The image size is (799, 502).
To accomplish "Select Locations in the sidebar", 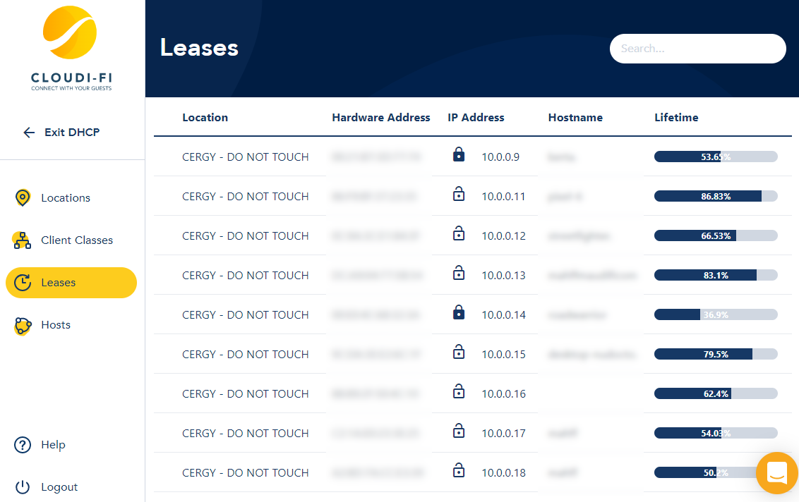I will (67, 197).
